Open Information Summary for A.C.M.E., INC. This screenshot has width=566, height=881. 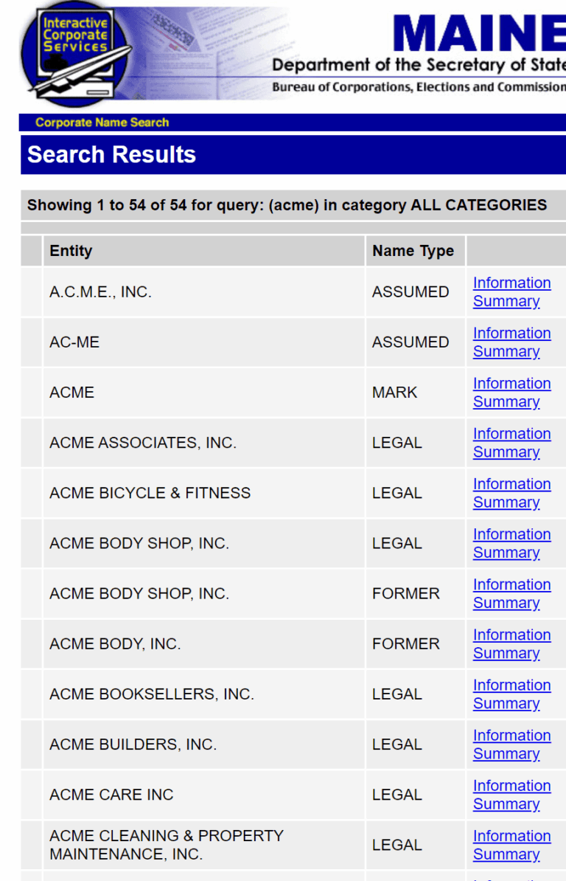coord(511,292)
